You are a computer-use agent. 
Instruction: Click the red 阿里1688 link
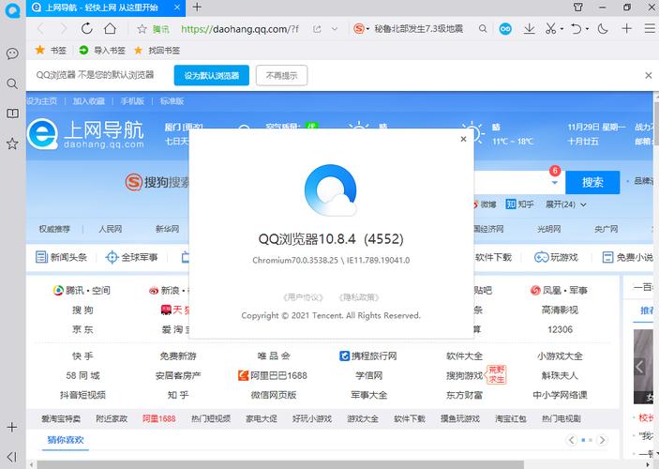[x=158, y=418]
